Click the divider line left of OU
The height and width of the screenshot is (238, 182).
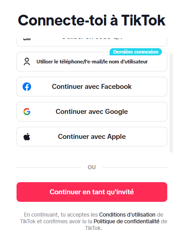pos(49,167)
